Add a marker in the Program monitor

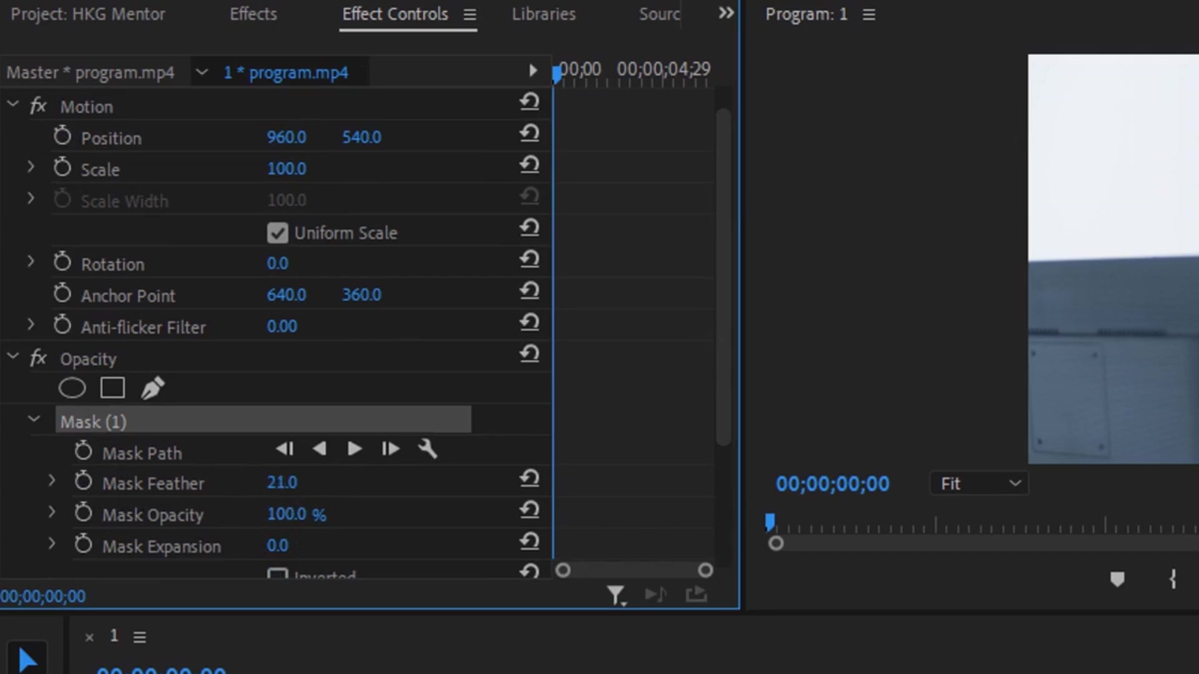(1117, 579)
